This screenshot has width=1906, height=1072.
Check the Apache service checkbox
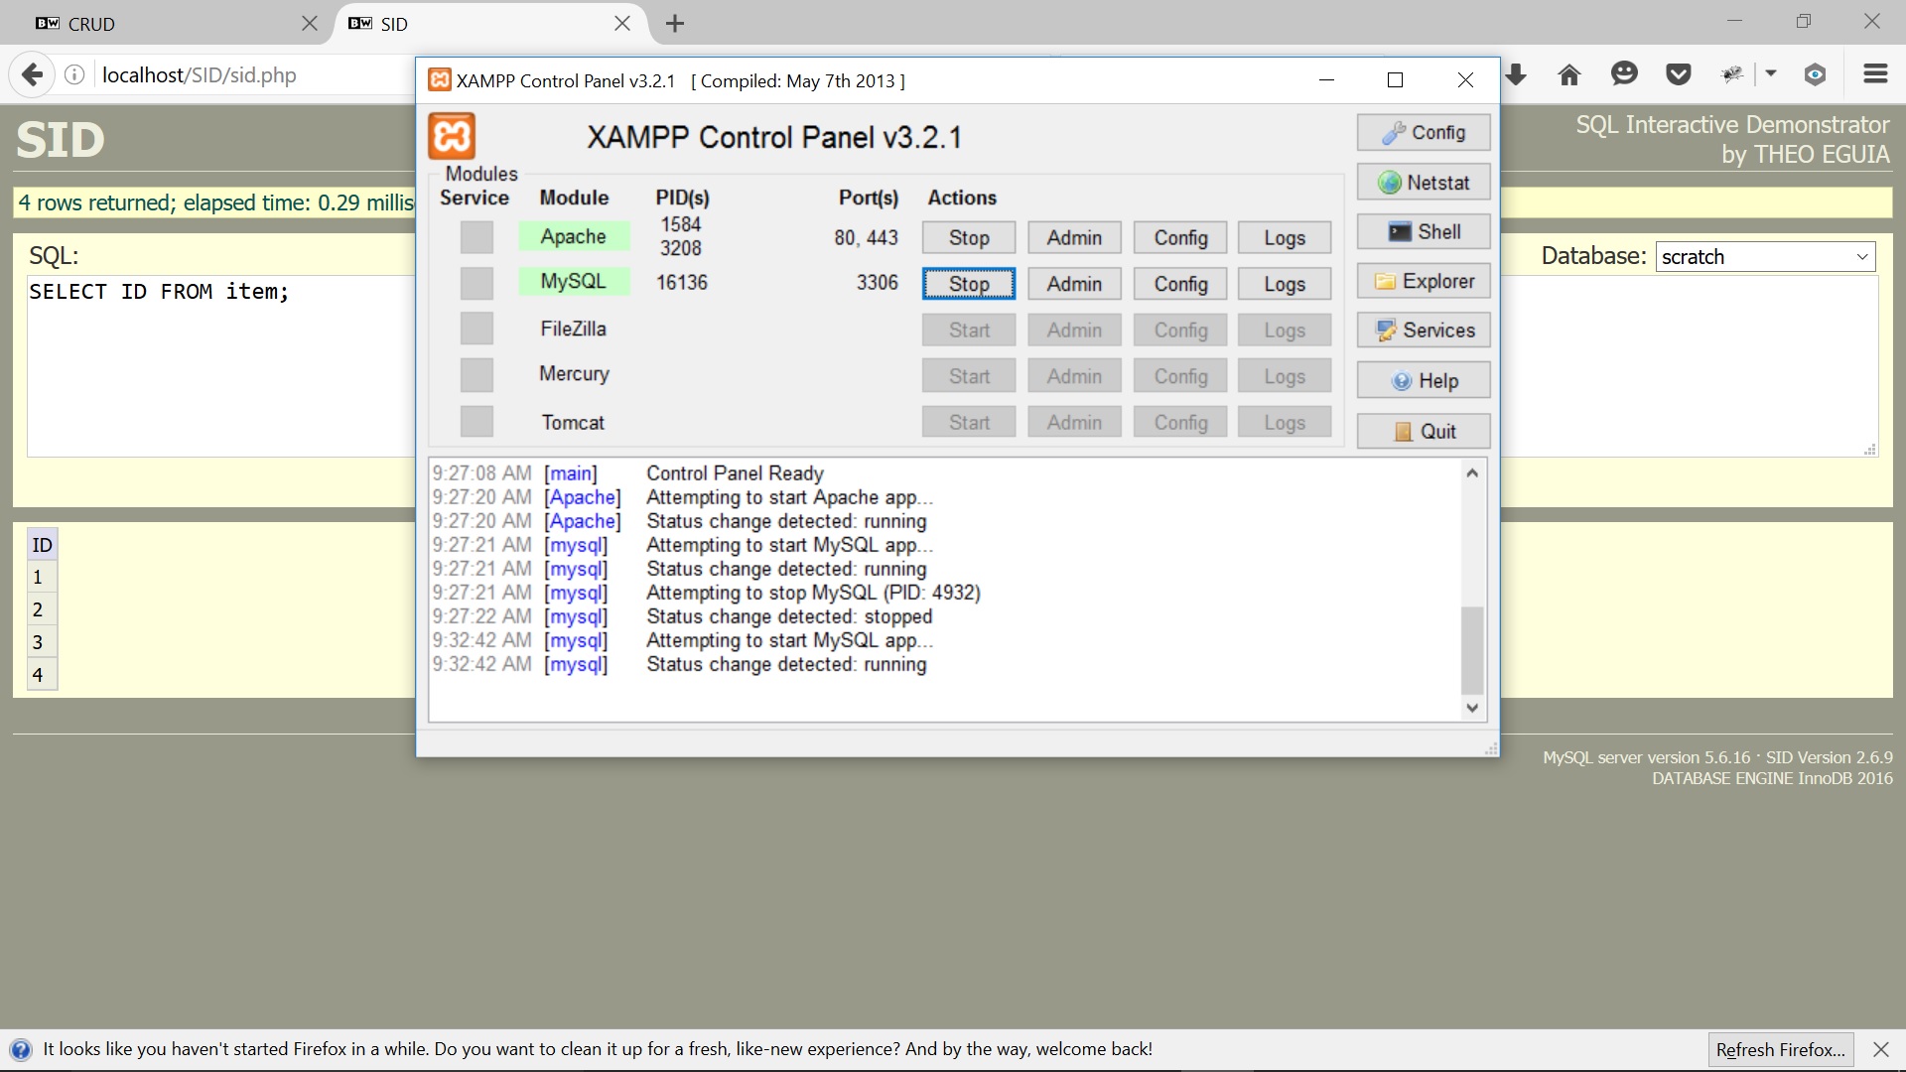click(x=476, y=237)
